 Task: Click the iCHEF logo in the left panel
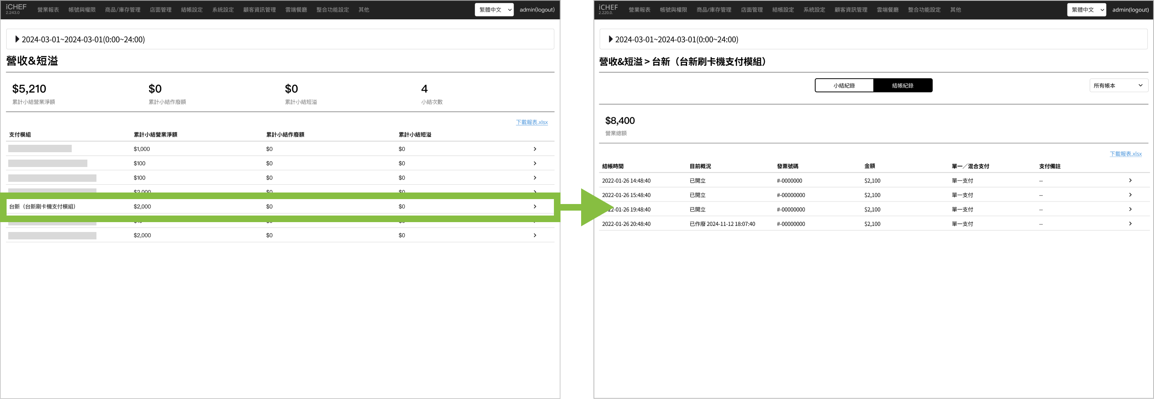16,9
